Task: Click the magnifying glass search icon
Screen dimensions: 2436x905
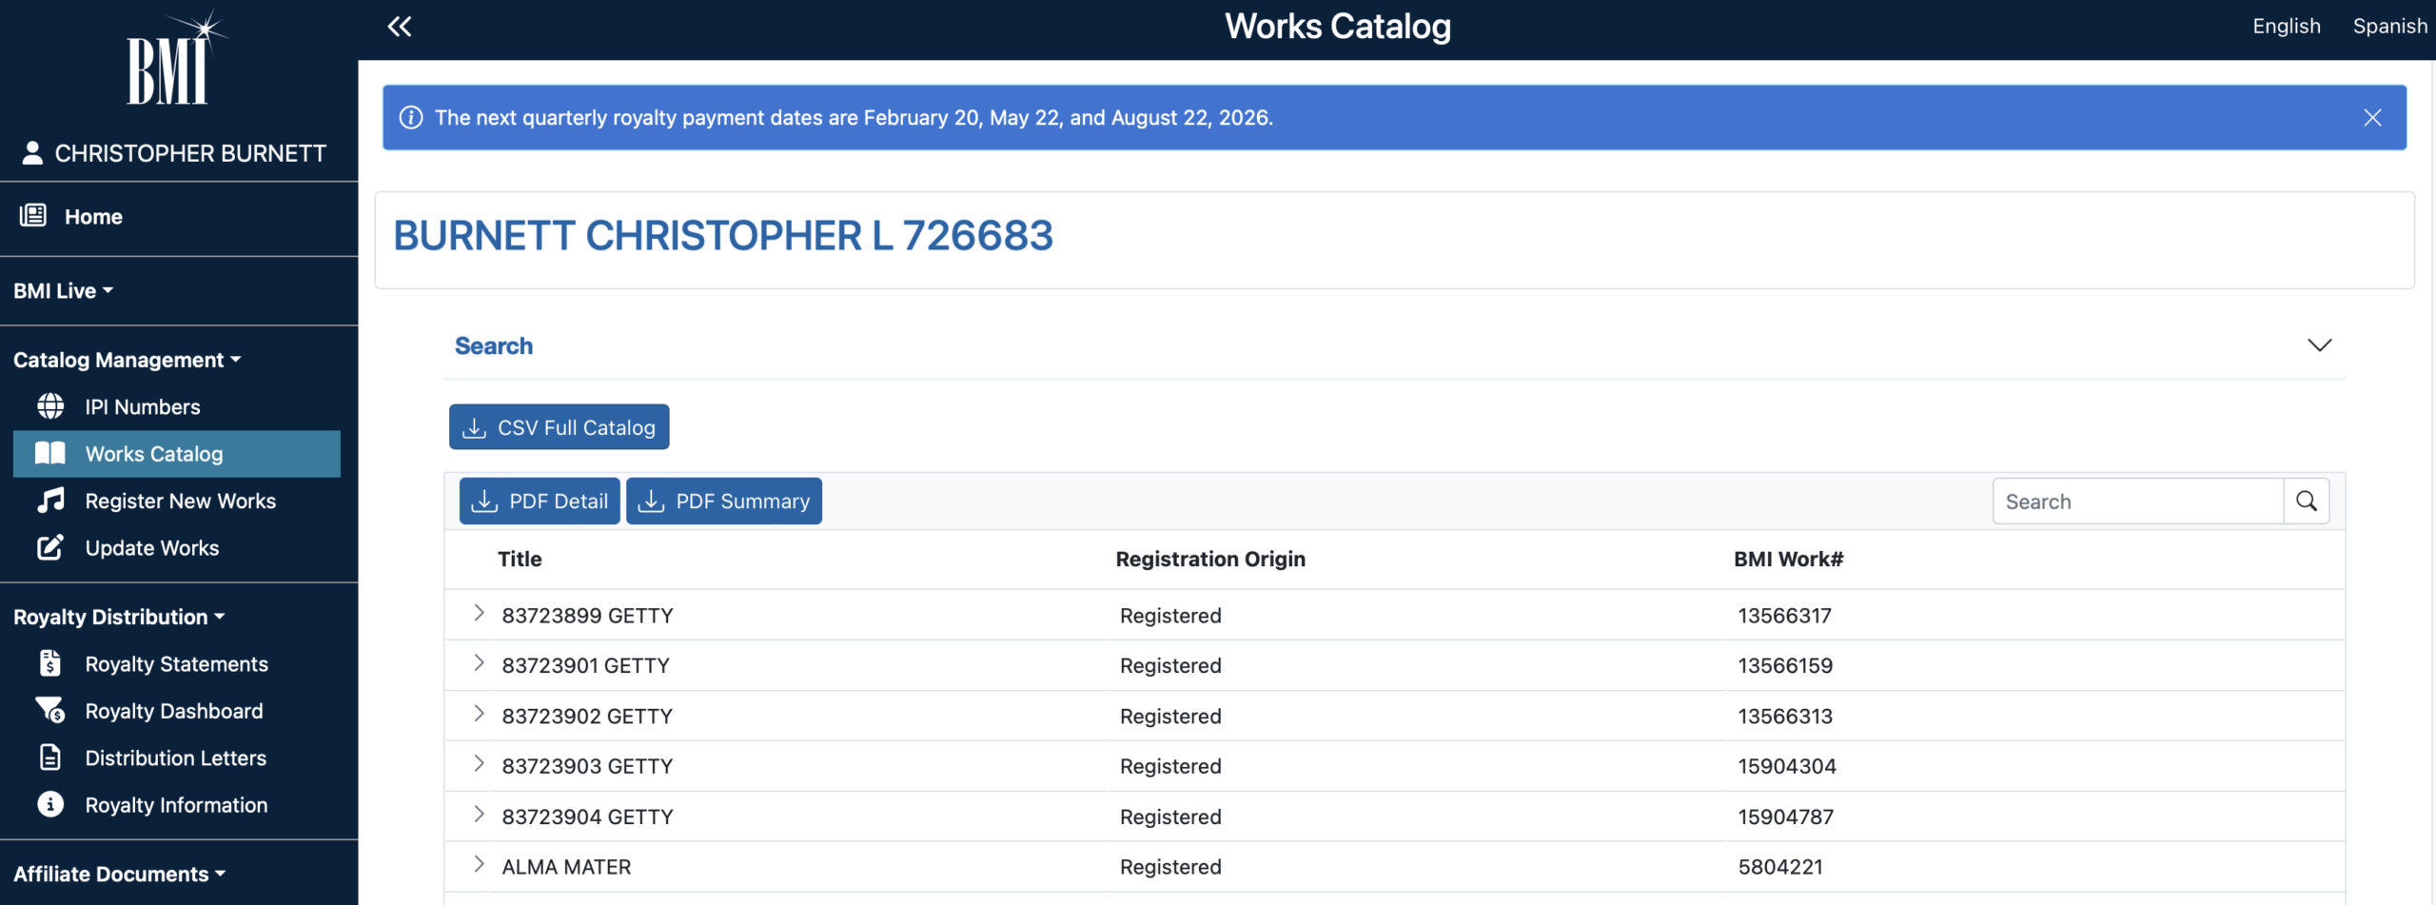Action: pyautogui.click(x=2306, y=502)
